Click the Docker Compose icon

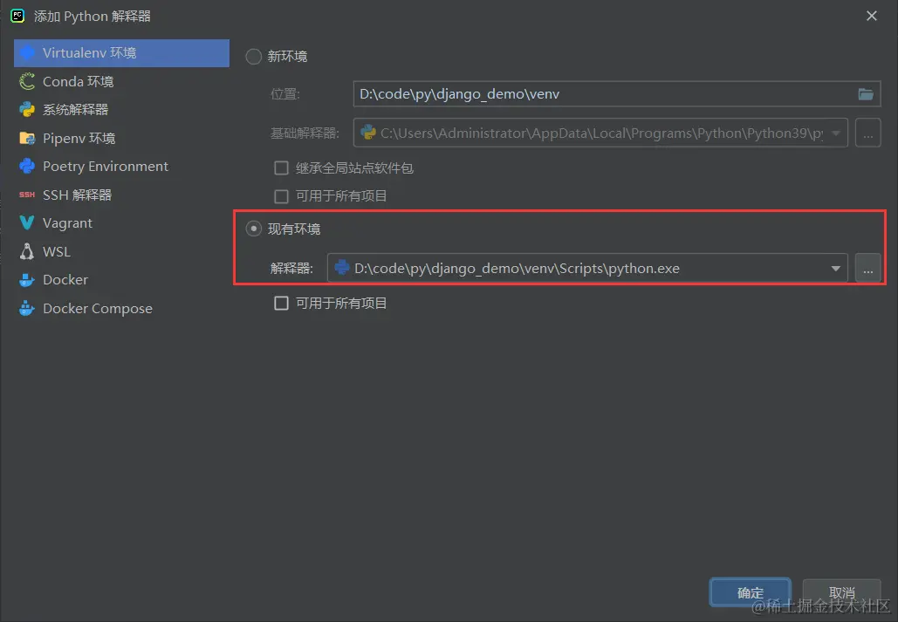click(x=27, y=308)
